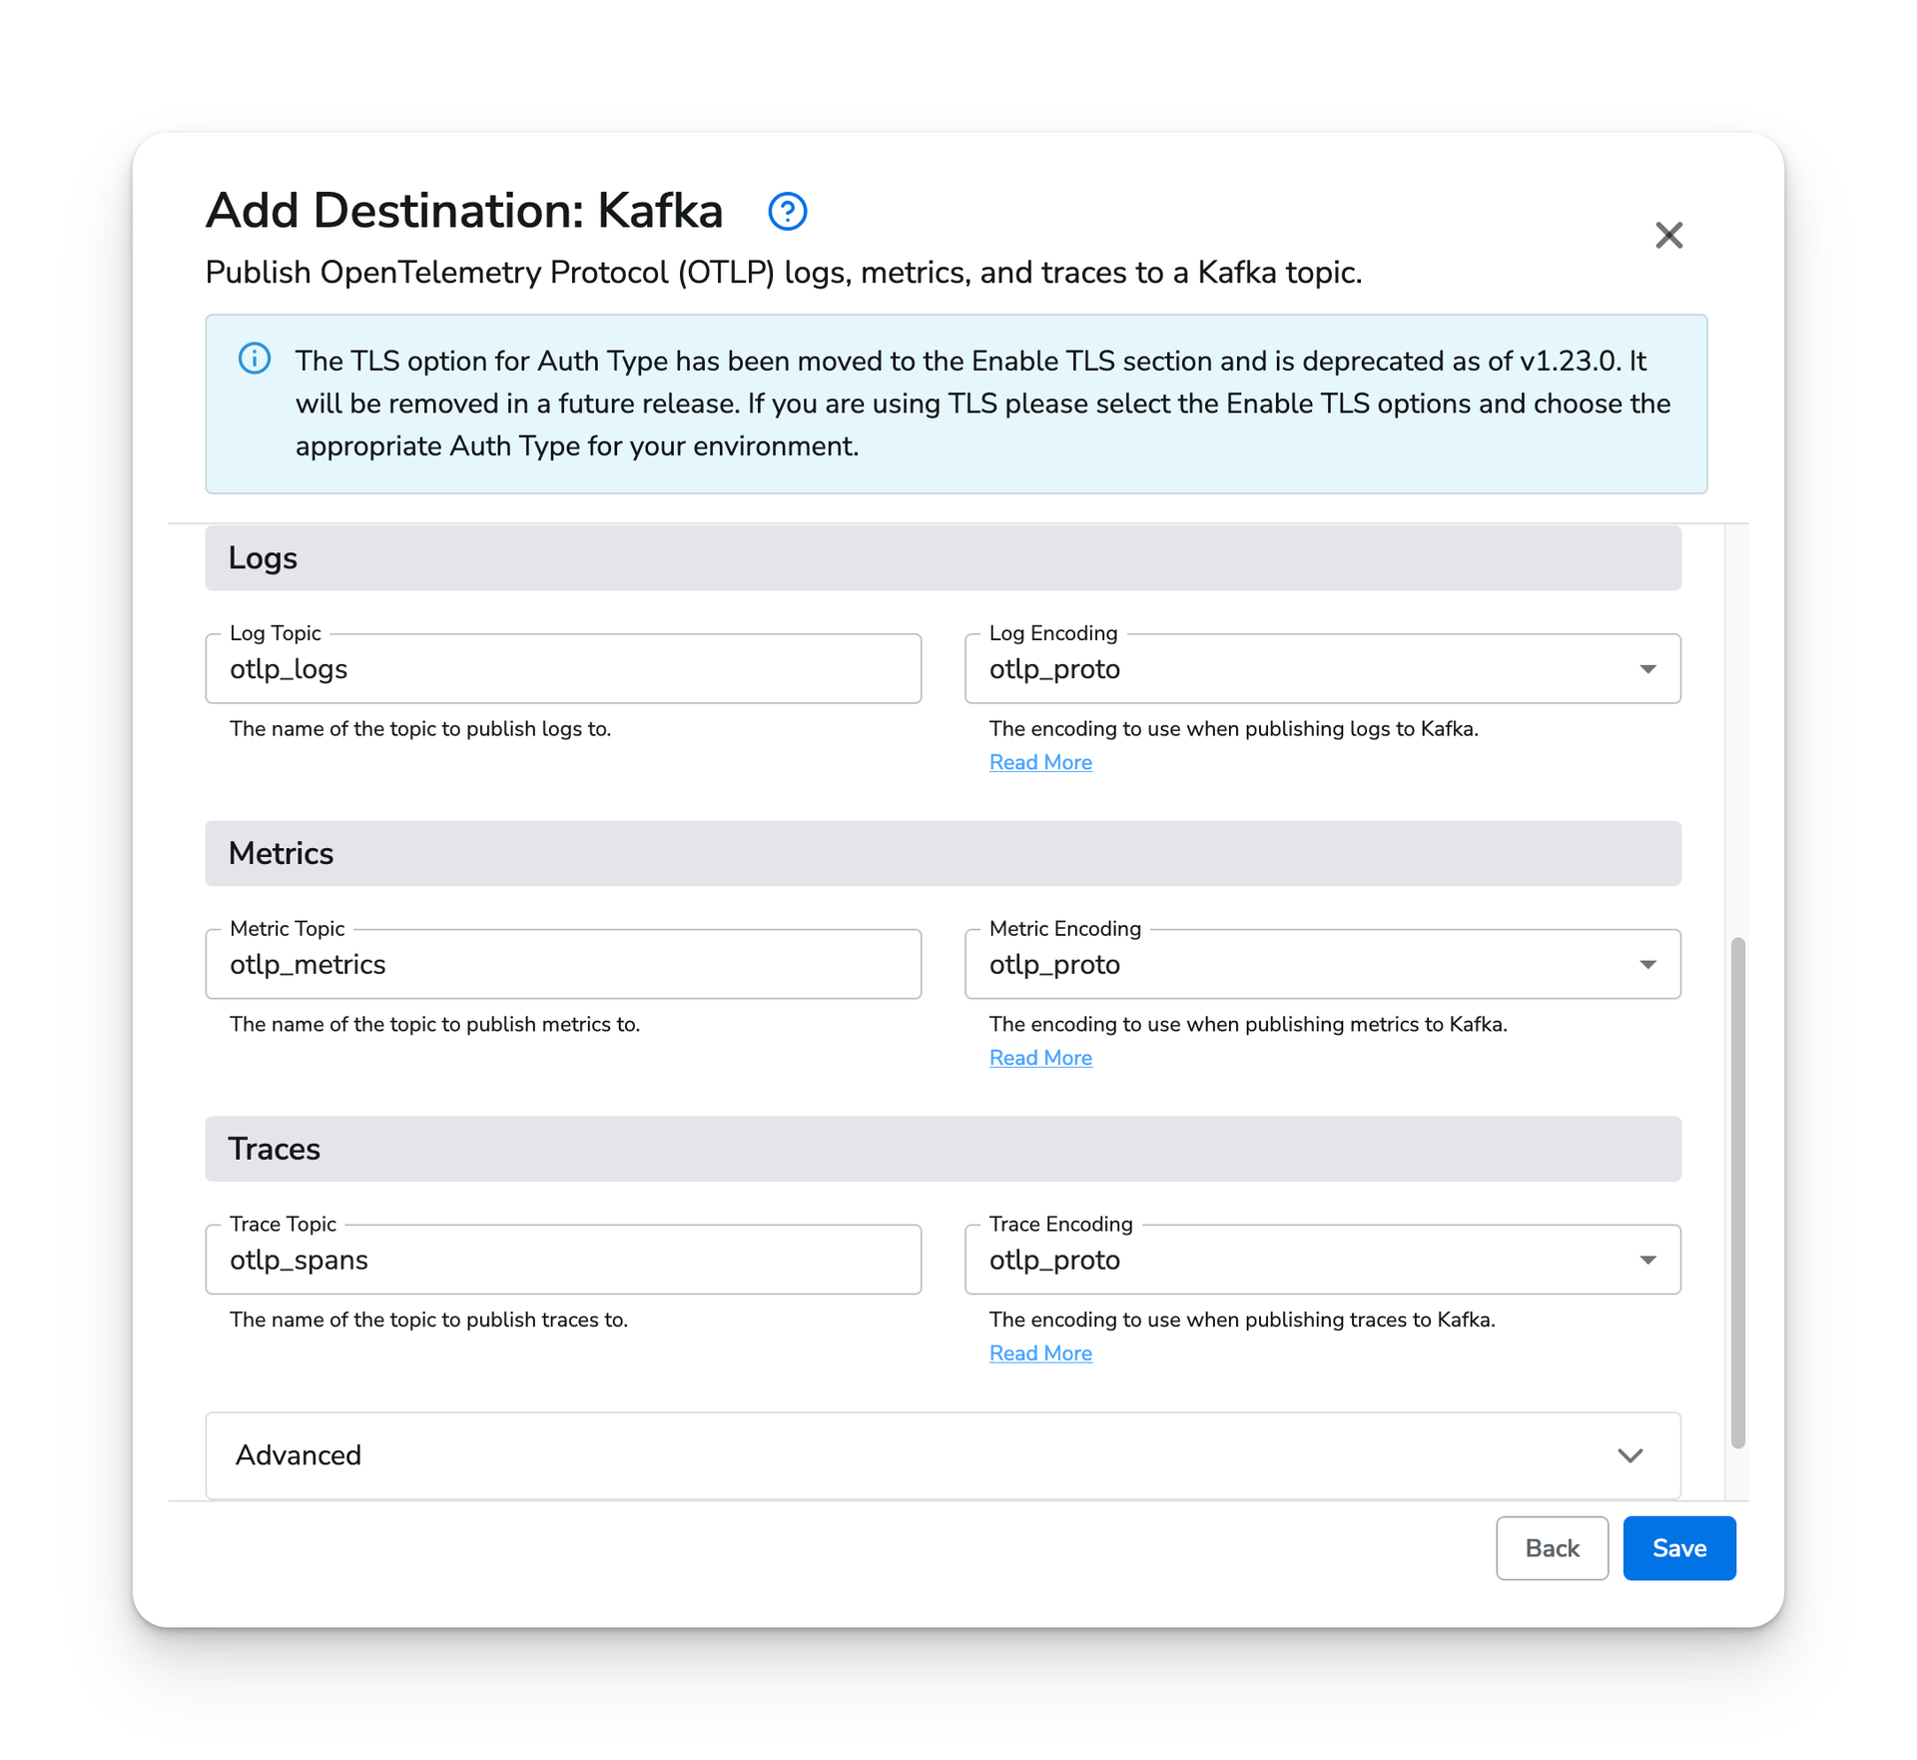Click the Traces section header
Image resolution: width=1917 pixels, height=1760 pixels.
943,1149
